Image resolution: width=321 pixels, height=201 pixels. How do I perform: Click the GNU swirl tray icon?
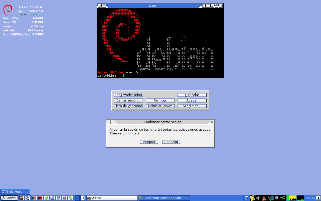[x=247, y=198]
